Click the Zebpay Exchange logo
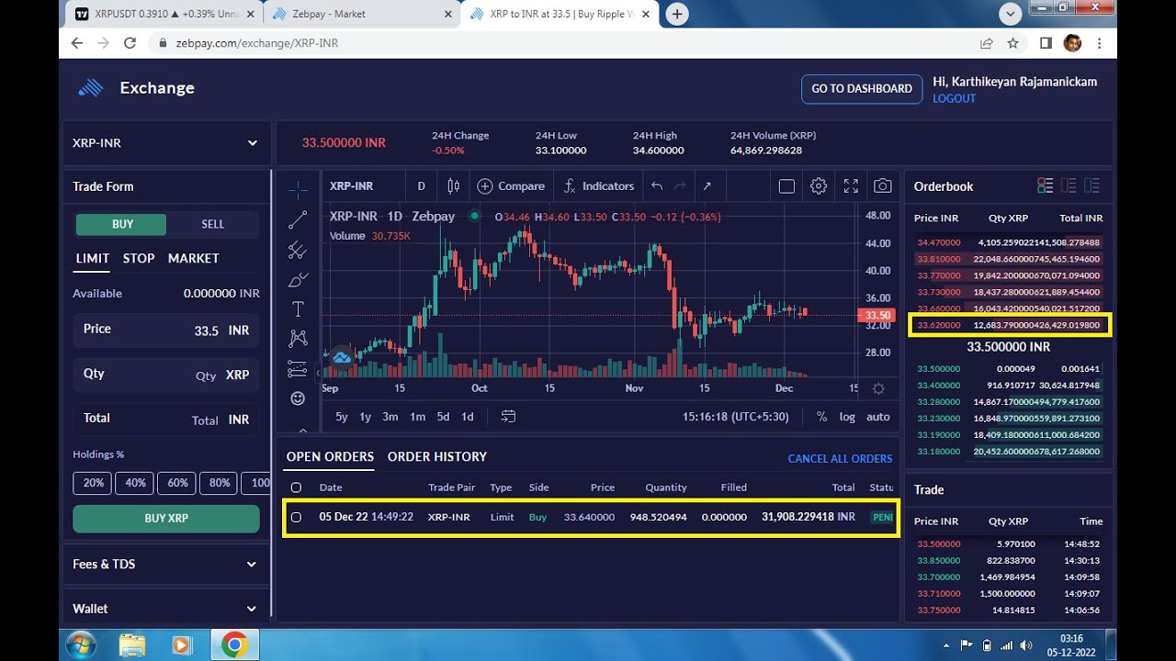1176x661 pixels. pos(91,88)
